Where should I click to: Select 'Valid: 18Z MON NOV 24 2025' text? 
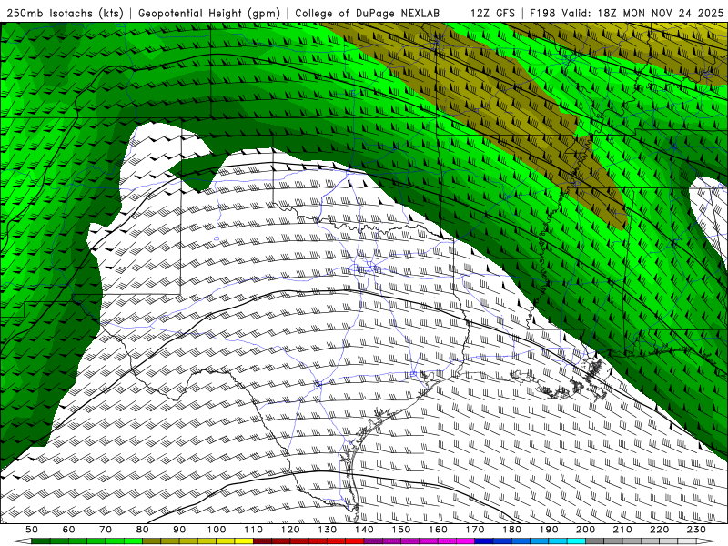[642, 13]
